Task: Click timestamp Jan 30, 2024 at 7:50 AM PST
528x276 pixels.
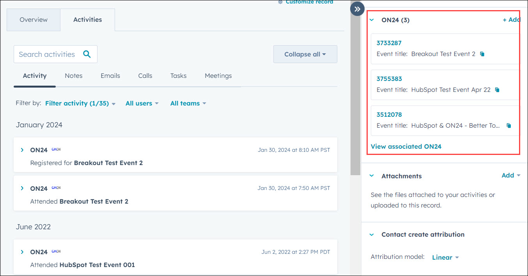Action: pos(294,188)
